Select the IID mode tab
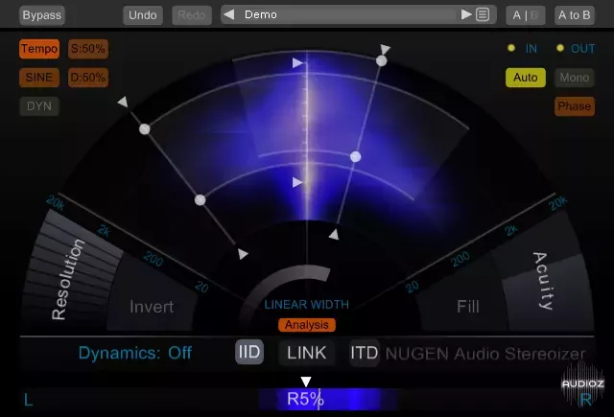The width and height of the screenshot is (614, 417). click(x=249, y=353)
